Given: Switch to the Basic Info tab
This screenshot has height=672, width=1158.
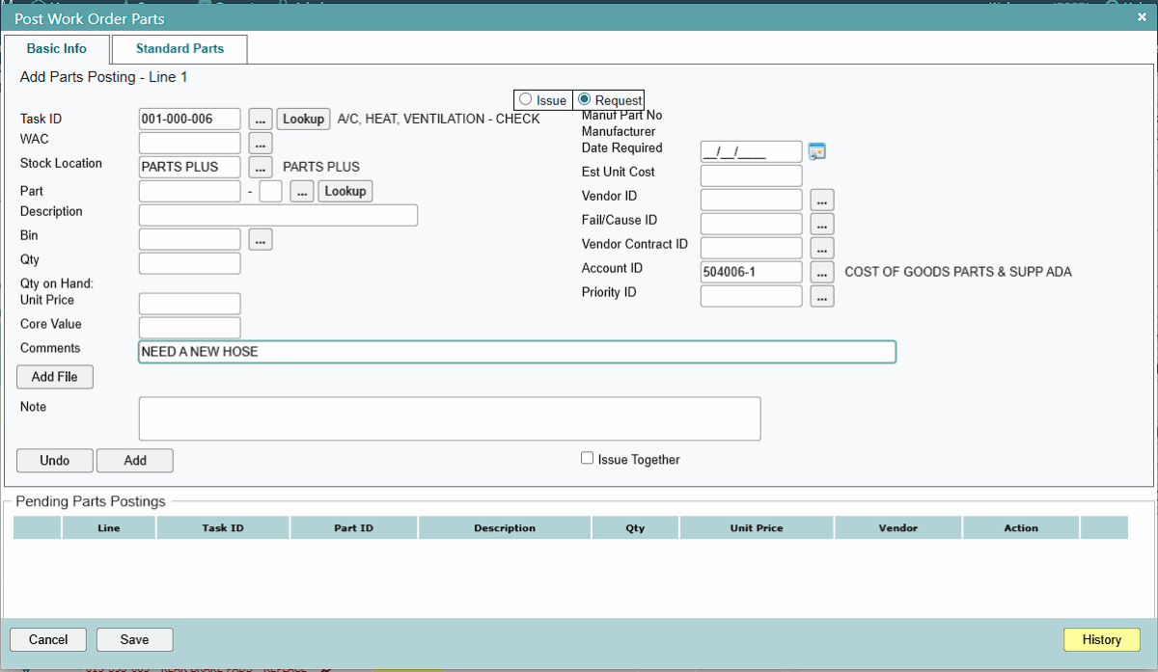Looking at the screenshot, I should (x=56, y=49).
